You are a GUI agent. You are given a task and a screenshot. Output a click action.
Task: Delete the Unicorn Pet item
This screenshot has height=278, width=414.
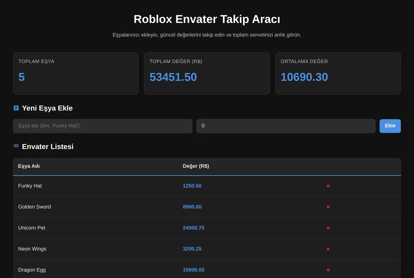point(328,228)
